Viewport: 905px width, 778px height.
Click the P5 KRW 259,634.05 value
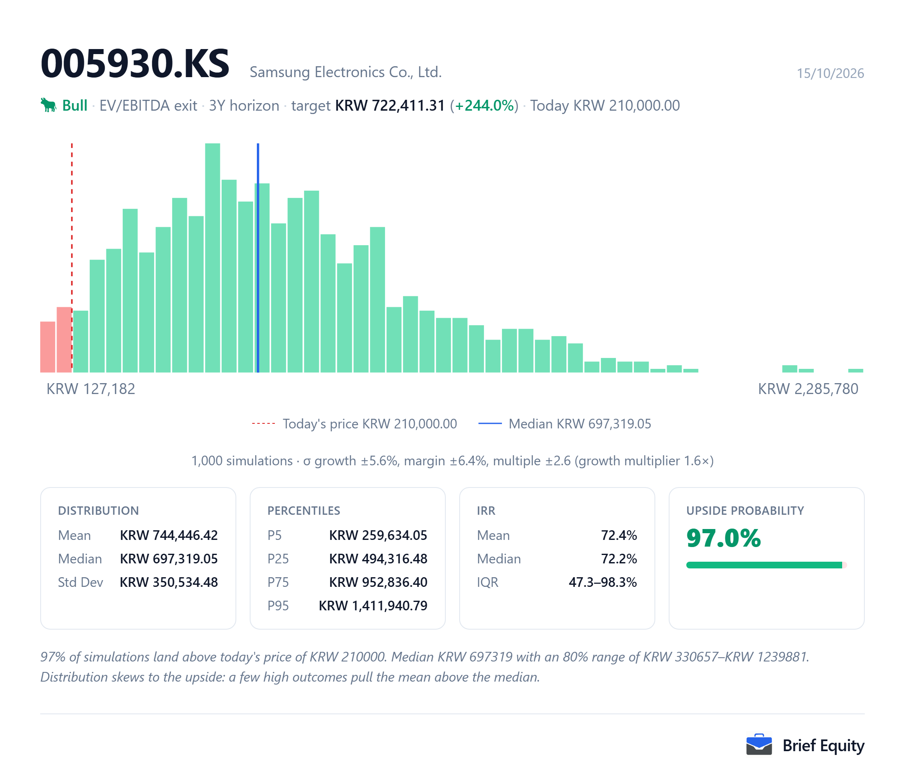point(378,535)
